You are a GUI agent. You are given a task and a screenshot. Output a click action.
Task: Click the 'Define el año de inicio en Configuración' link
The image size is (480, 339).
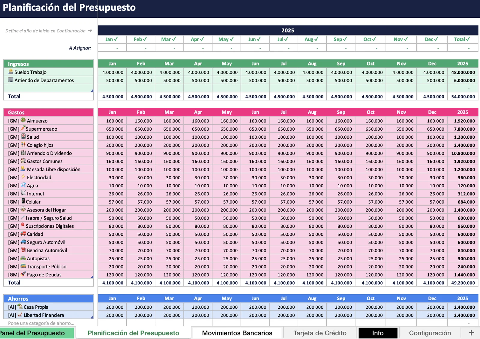click(x=49, y=31)
